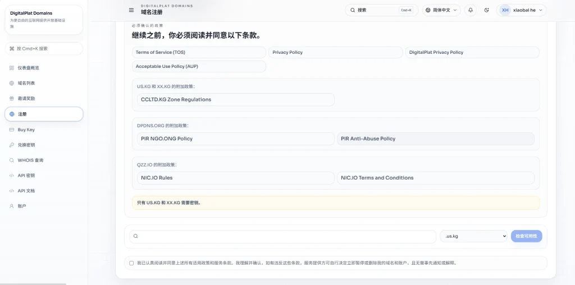Viewport: 575px width, 285px height.
Task: Open the 简体中文 language dropdown
Action: (441, 10)
